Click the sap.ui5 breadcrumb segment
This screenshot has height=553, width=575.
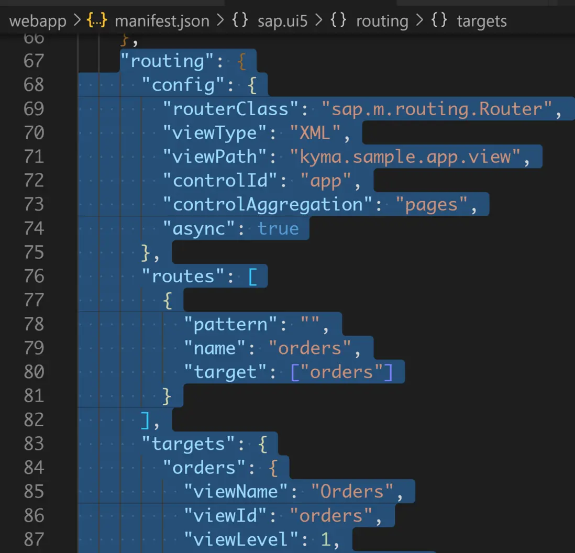point(282,21)
